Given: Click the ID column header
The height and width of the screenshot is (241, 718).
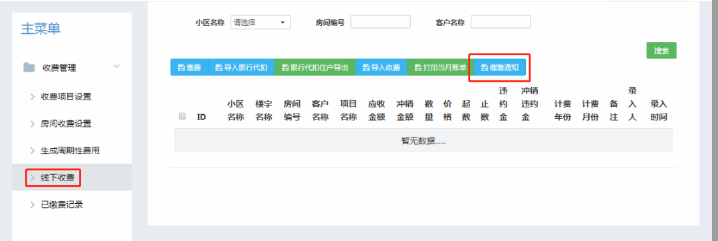Looking at the screenshot, I should click(x=201, y=117).
